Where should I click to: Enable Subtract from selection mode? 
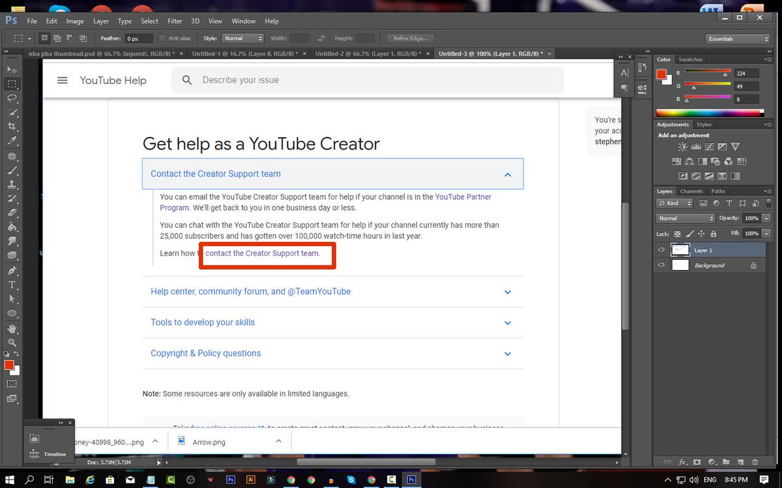(70, 38)
